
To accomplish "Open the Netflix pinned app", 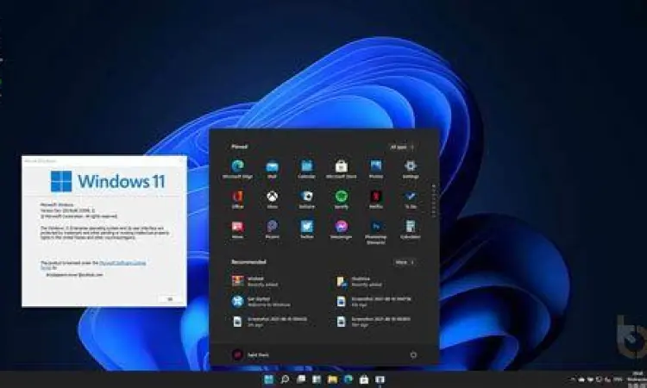I will tap(376, 197).
